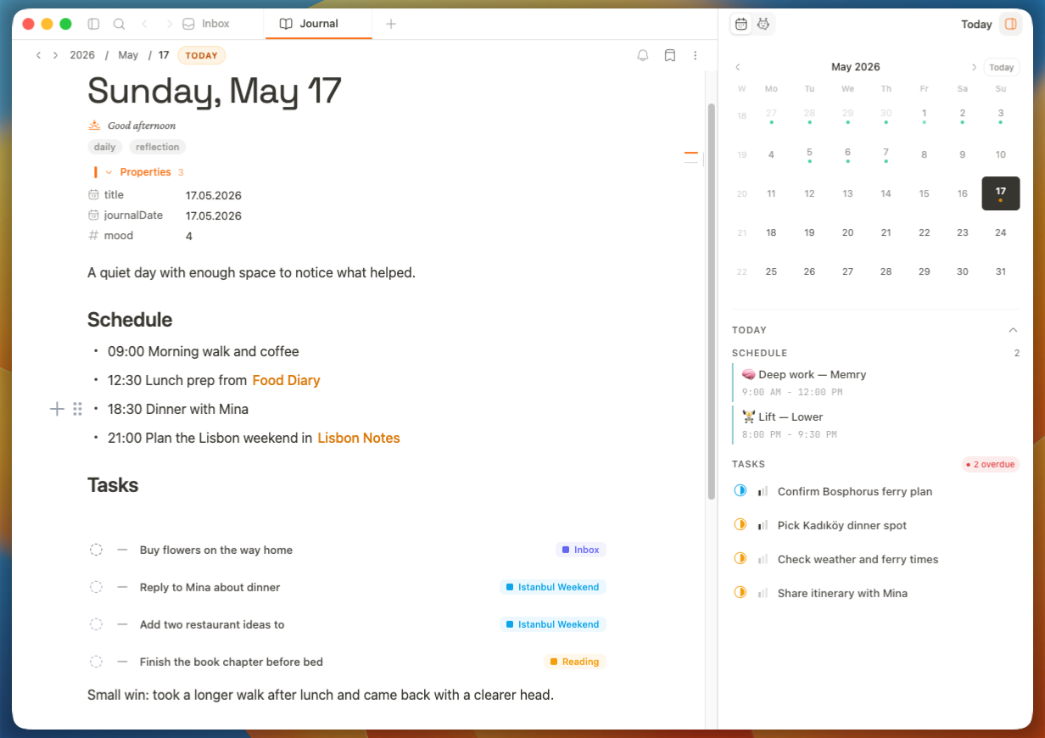Click the sunrise icon beside Good afternoon
Screen dimensions: 1045x738
tap(95, 126)
